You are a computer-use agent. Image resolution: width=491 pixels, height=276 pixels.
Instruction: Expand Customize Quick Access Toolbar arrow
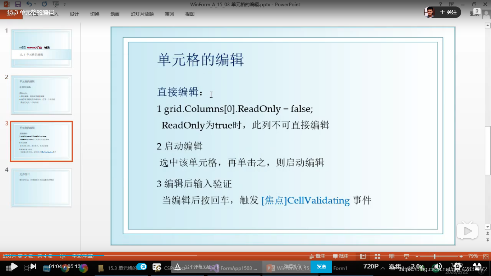tap(65, 5)
